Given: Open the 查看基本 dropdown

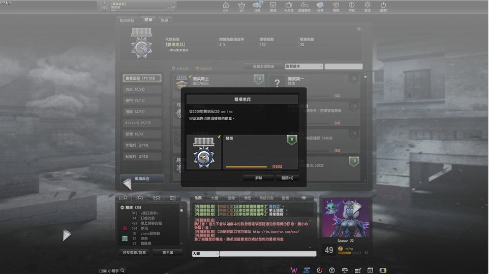Looking at the screenshot, I should [304, 66].
